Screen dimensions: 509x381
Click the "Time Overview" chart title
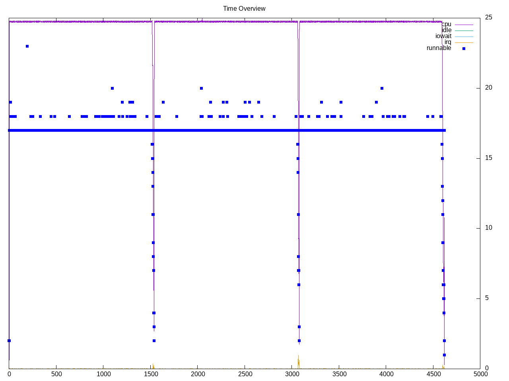pos(244,8)
